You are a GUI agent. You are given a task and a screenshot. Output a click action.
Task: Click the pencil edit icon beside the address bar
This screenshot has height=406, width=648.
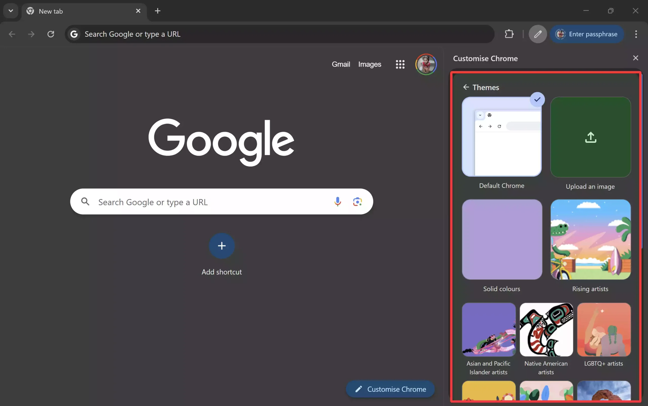point(538,34)
